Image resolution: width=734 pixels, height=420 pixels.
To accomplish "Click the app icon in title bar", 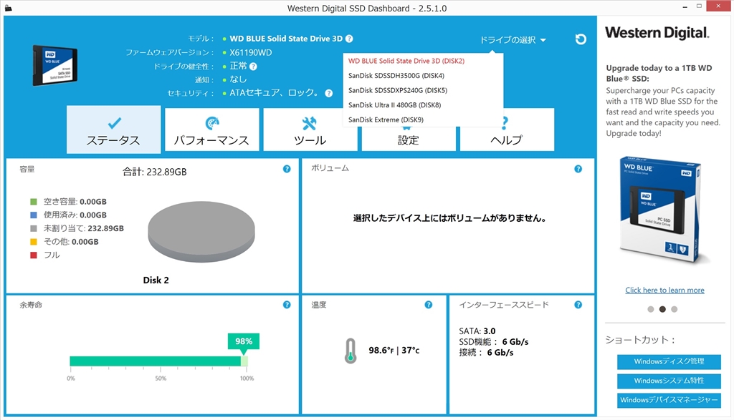I will pos(8,8).
